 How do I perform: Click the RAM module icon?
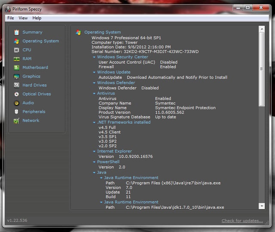pos(16,59)
